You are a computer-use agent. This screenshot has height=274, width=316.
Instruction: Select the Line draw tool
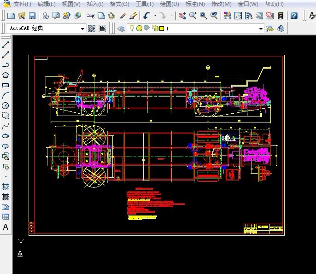[6, 45]
